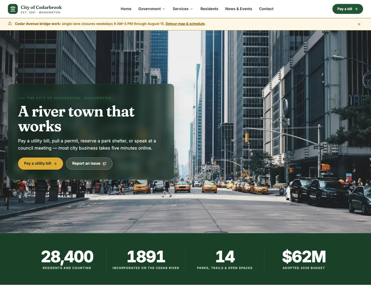This screenshot has width=371, height=293.
Task: Click the 14 parks statistic
Action: pyautogui.click(x=225, y=259)
